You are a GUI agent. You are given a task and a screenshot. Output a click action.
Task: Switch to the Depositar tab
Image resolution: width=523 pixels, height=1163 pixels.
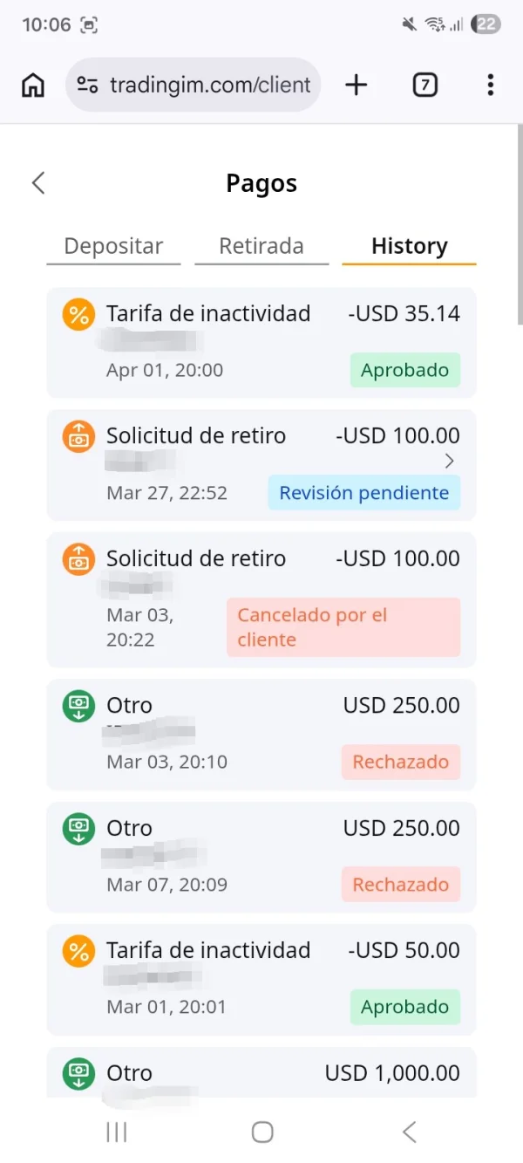pyautogui.click(x=113, y=246)
